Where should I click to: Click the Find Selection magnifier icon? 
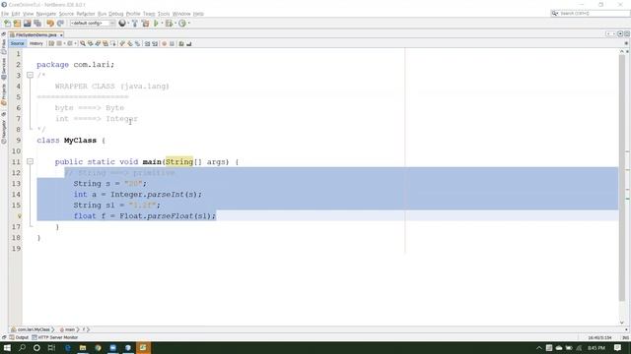[x=83, y=43]
